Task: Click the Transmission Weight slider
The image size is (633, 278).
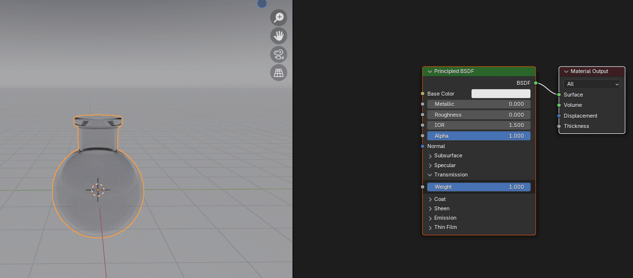Action: 478,187
